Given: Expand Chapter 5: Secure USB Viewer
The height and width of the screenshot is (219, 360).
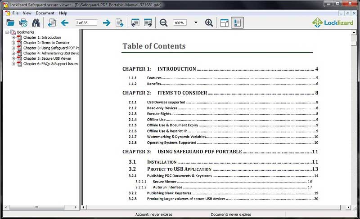Looking at the screenshot, I should [x=13, y=58].
